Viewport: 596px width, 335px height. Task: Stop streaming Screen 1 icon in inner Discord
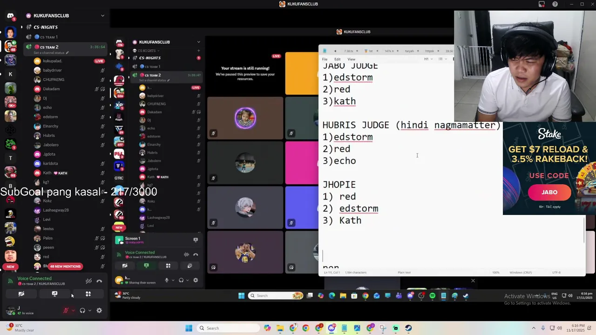pyautogui.click(x=196, y=240)
